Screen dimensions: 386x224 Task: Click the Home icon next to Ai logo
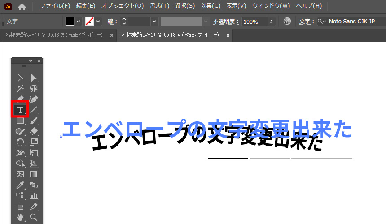(x=22, y=6)
